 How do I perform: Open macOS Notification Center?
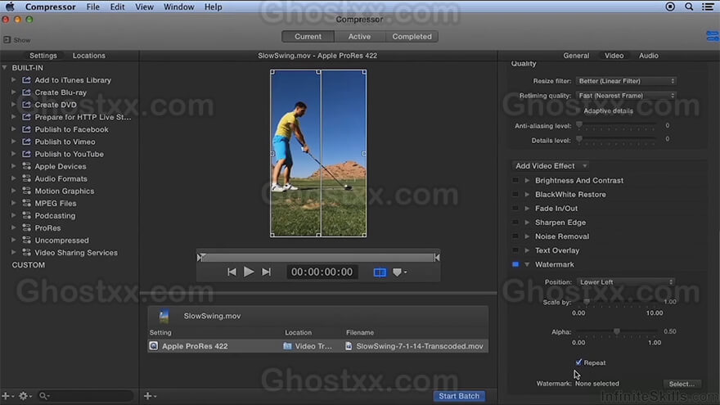tap(708, 7)
